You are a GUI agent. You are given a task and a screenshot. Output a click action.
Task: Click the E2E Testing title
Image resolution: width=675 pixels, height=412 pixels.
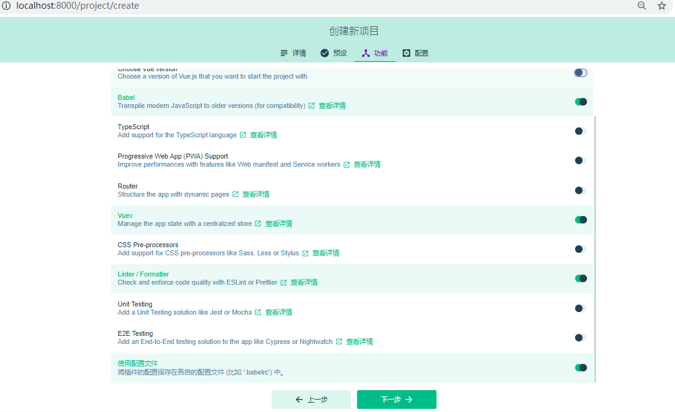[x=135, y=333]
